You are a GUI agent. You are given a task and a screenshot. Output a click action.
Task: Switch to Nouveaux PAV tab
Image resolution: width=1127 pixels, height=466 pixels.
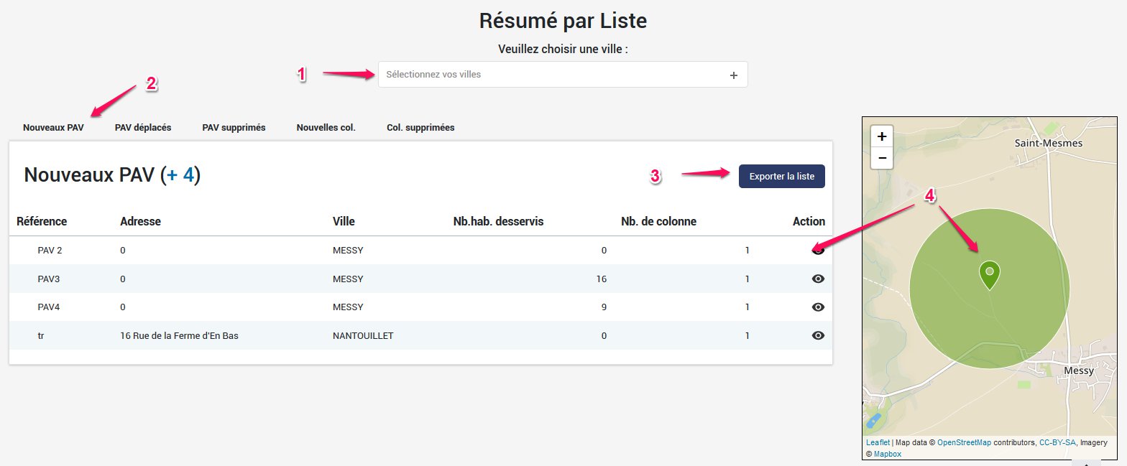click(x=53, y=128)
